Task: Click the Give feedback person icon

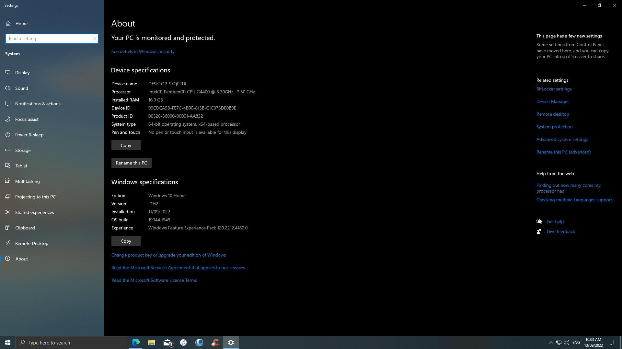Action: pos(539,231)
